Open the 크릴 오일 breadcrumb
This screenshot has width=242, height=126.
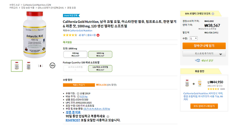coord(71,8)
